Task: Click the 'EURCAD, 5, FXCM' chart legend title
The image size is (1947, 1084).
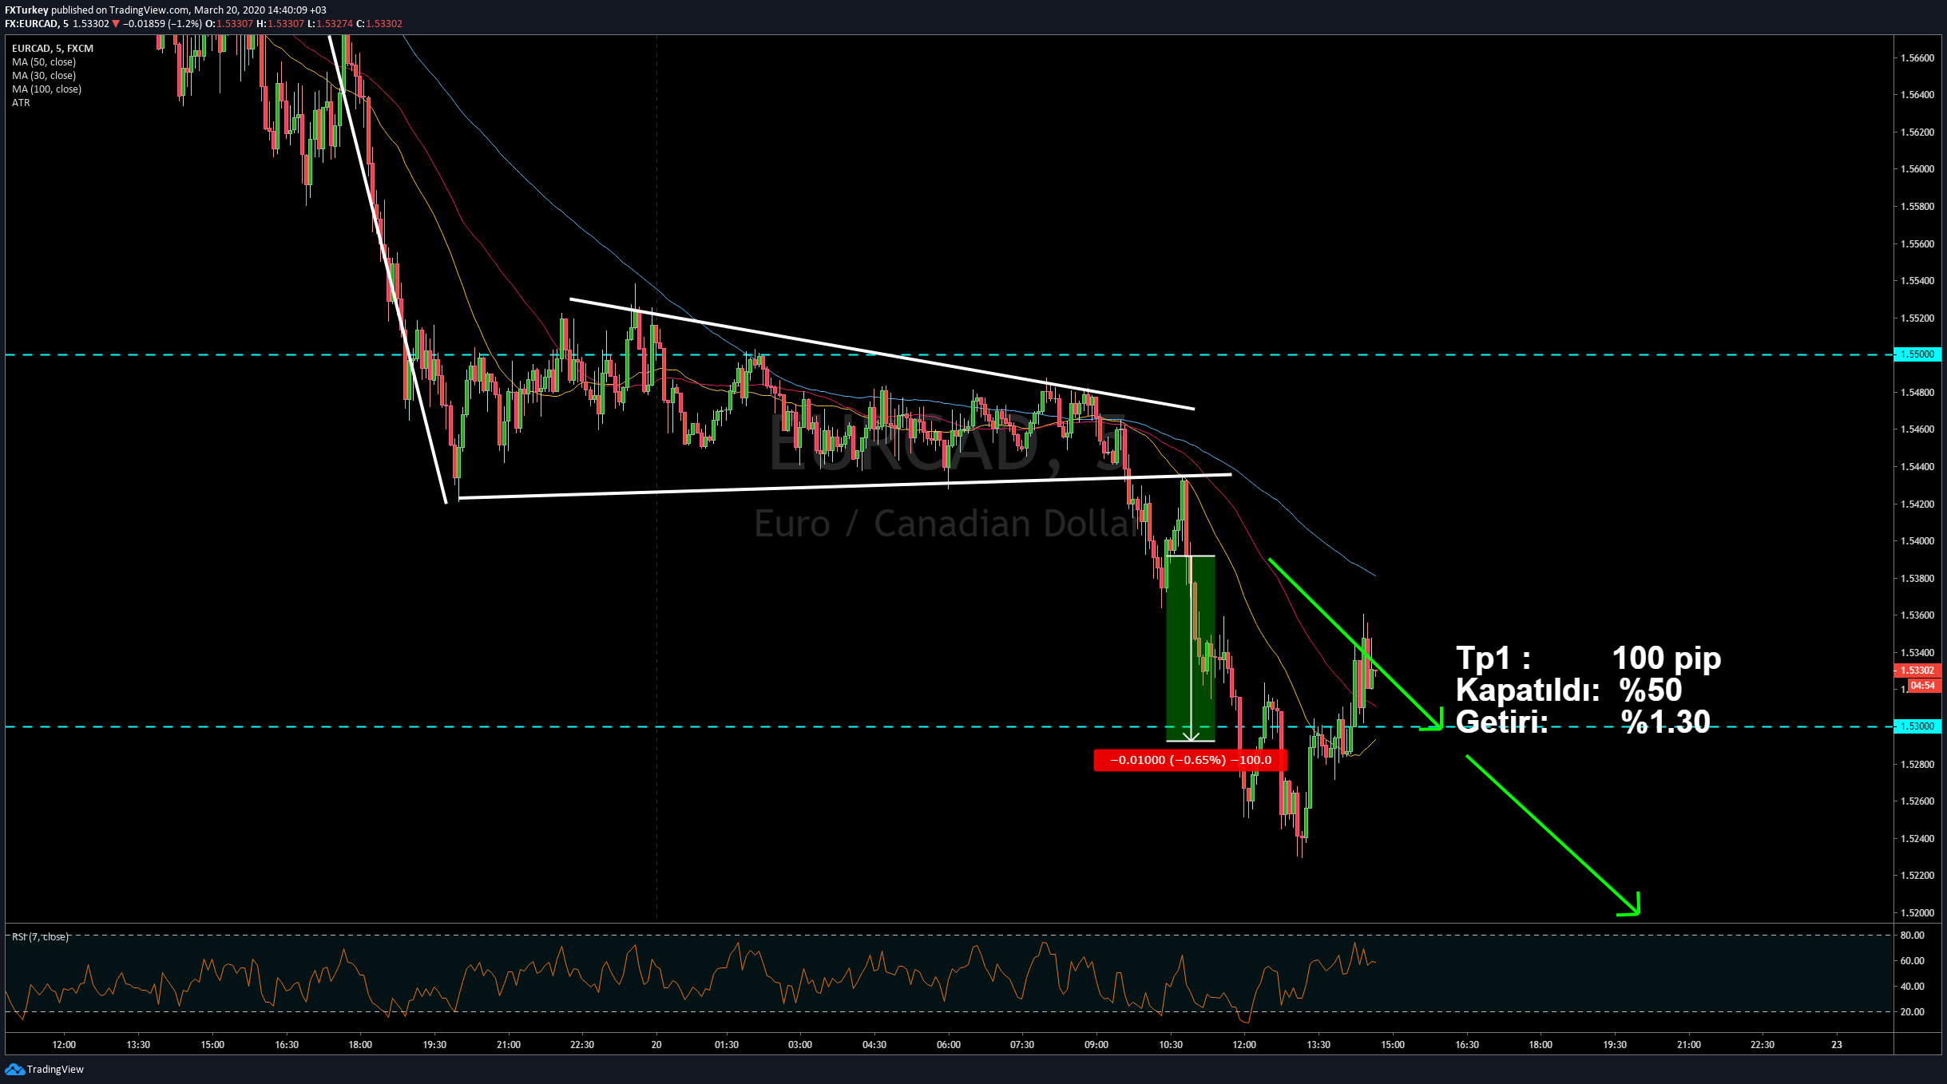Action: (x=53, y=49)
